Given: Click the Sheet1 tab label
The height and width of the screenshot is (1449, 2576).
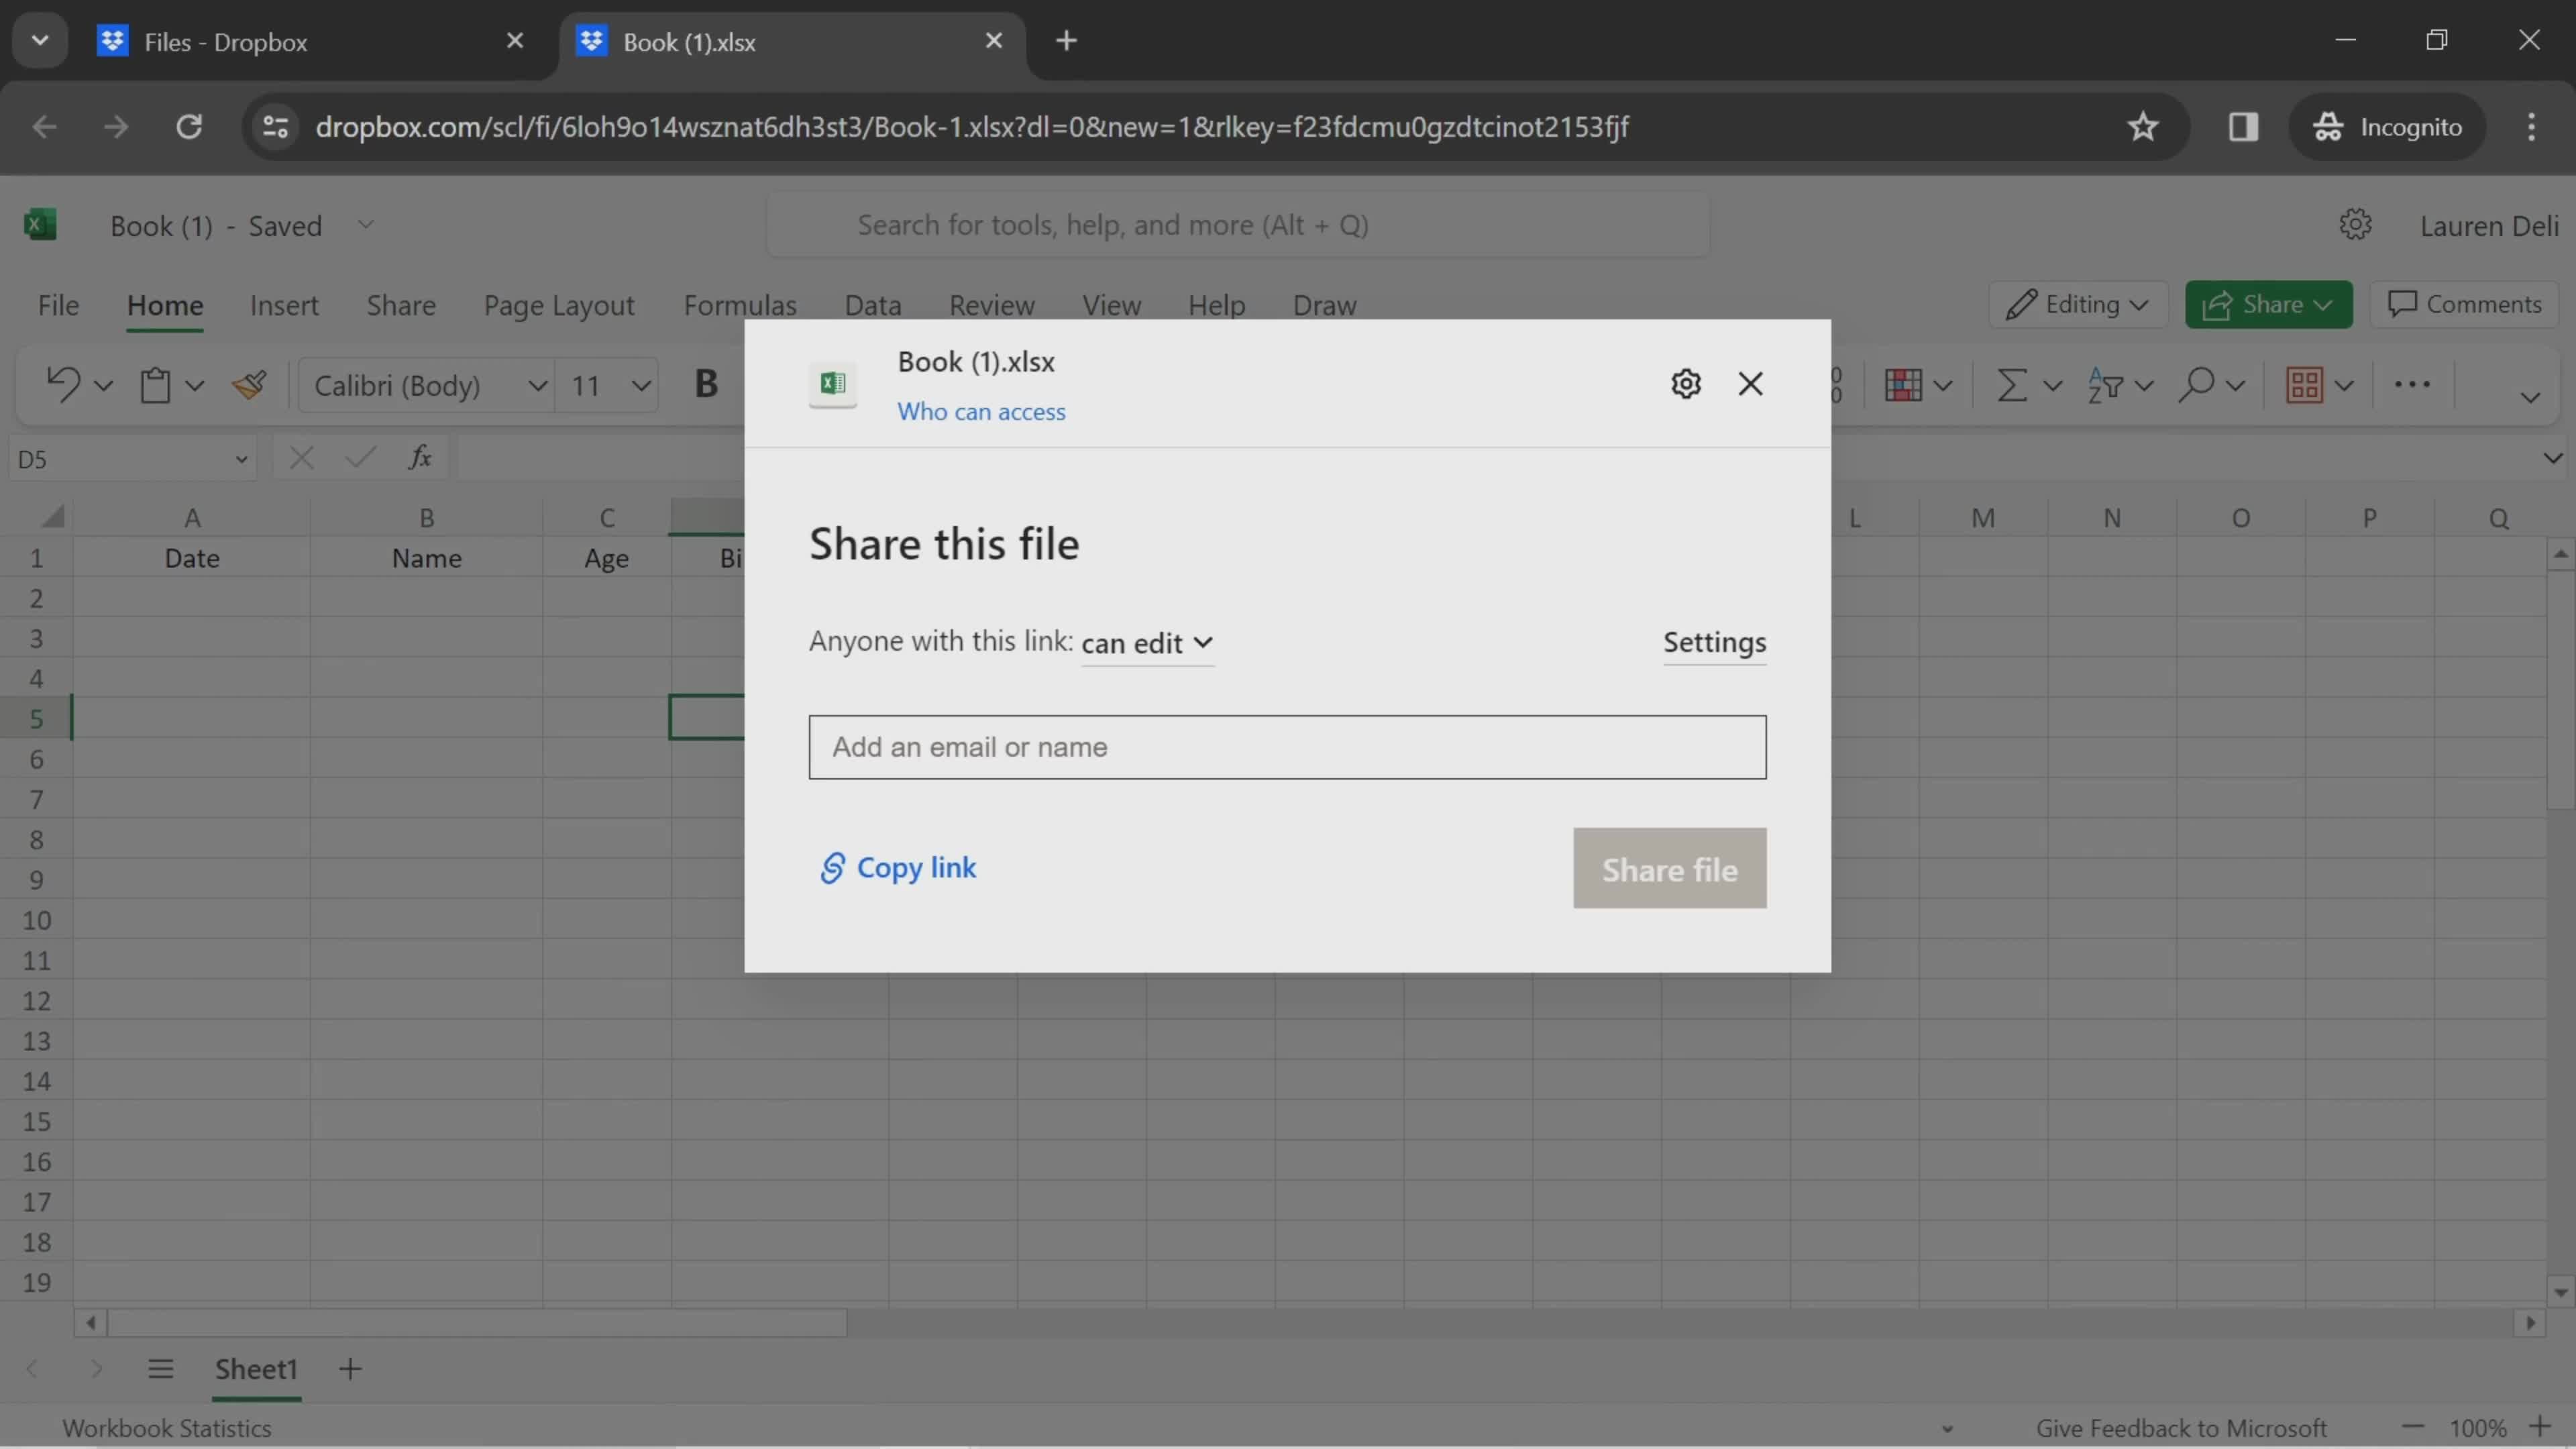Looking at the screenshot, I should click(x=256, y=1368).
